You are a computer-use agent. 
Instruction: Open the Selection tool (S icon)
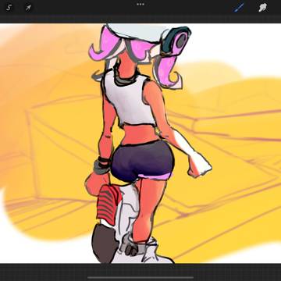point(9,8)
